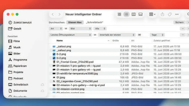Switch to gallery view
This screenshot has height=106, width=189.
click(140, 14)
